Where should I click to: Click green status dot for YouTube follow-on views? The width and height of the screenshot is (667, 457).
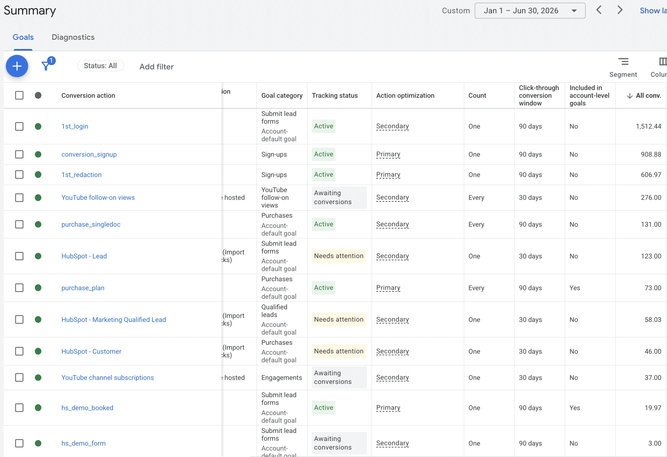[38, 198]
